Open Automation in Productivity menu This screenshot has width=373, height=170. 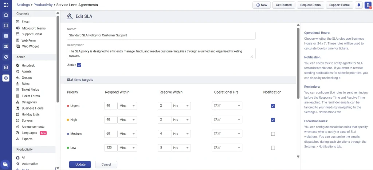pyautogui.click(x=30, y=163)
